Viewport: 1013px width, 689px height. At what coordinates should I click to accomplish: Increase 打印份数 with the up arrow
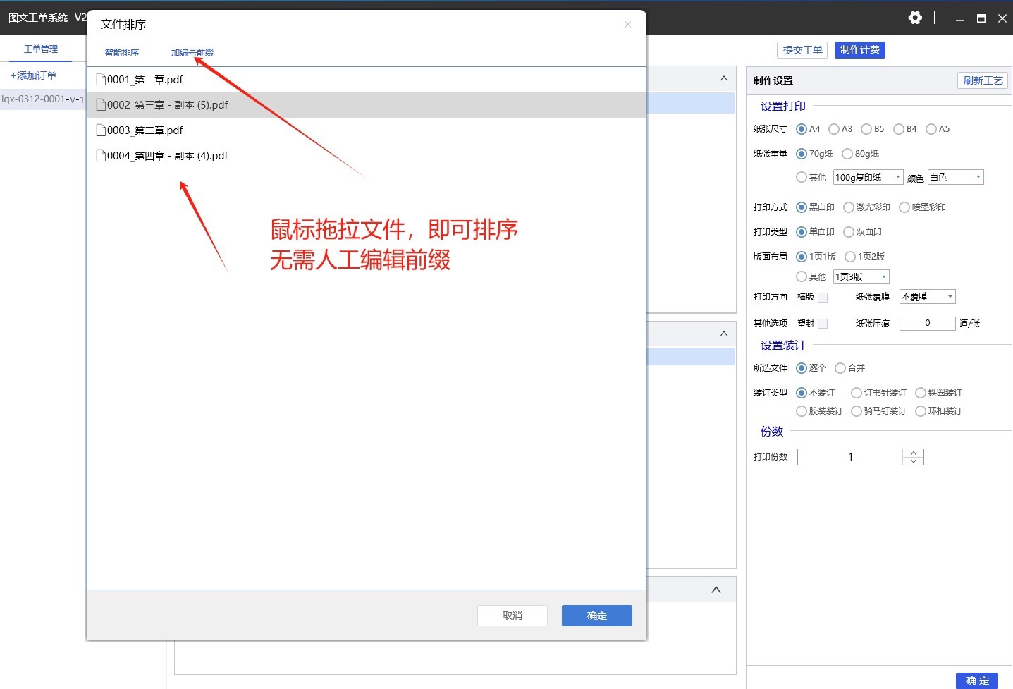point(914,453)
